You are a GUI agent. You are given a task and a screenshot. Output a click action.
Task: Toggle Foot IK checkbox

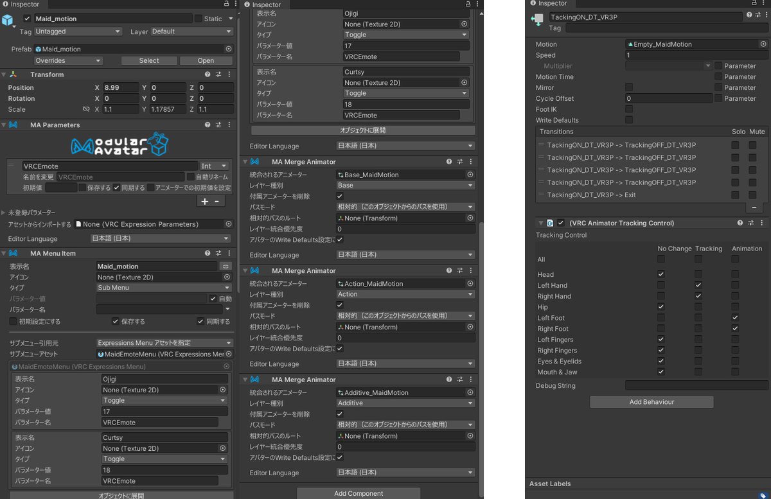pyautogui.click(x=629, y=109)
